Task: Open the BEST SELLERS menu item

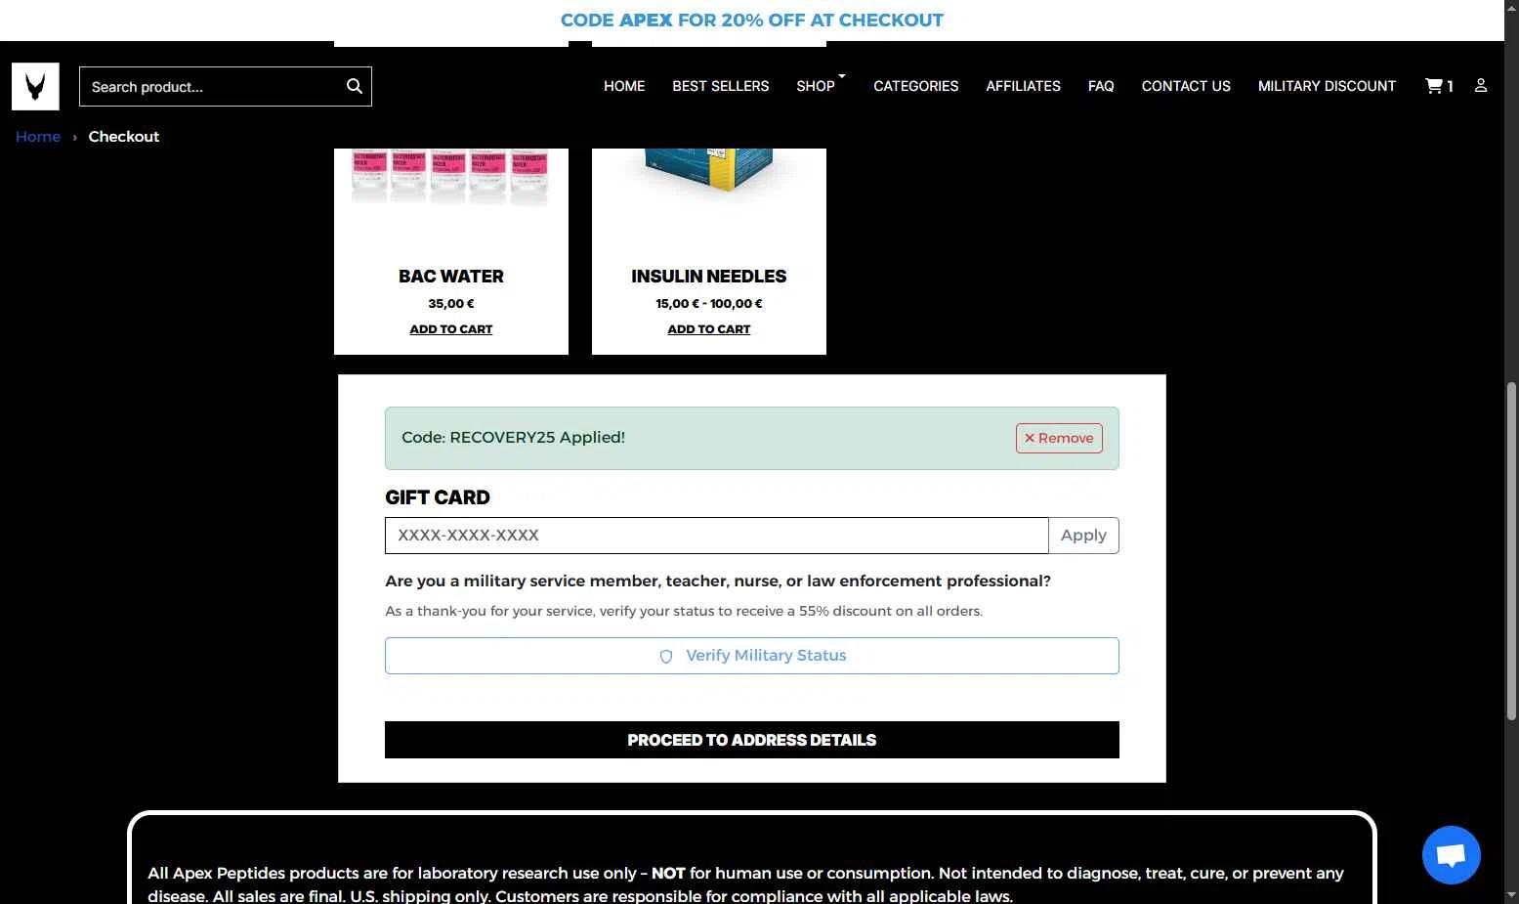Action: (x=721, y=86)
